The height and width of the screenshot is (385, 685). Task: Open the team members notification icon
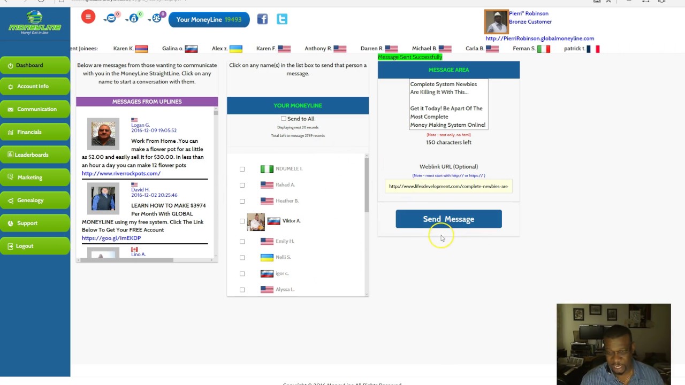(x=156, y=18)
